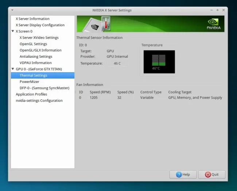Select X Server Information
This screenshot has width=237, height=191.
pyautogui.click(x=32, y=19)
